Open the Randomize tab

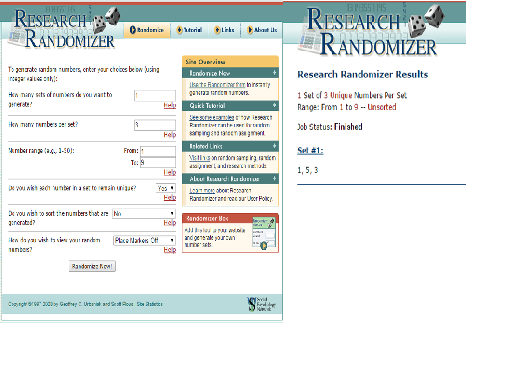point(147,30)
